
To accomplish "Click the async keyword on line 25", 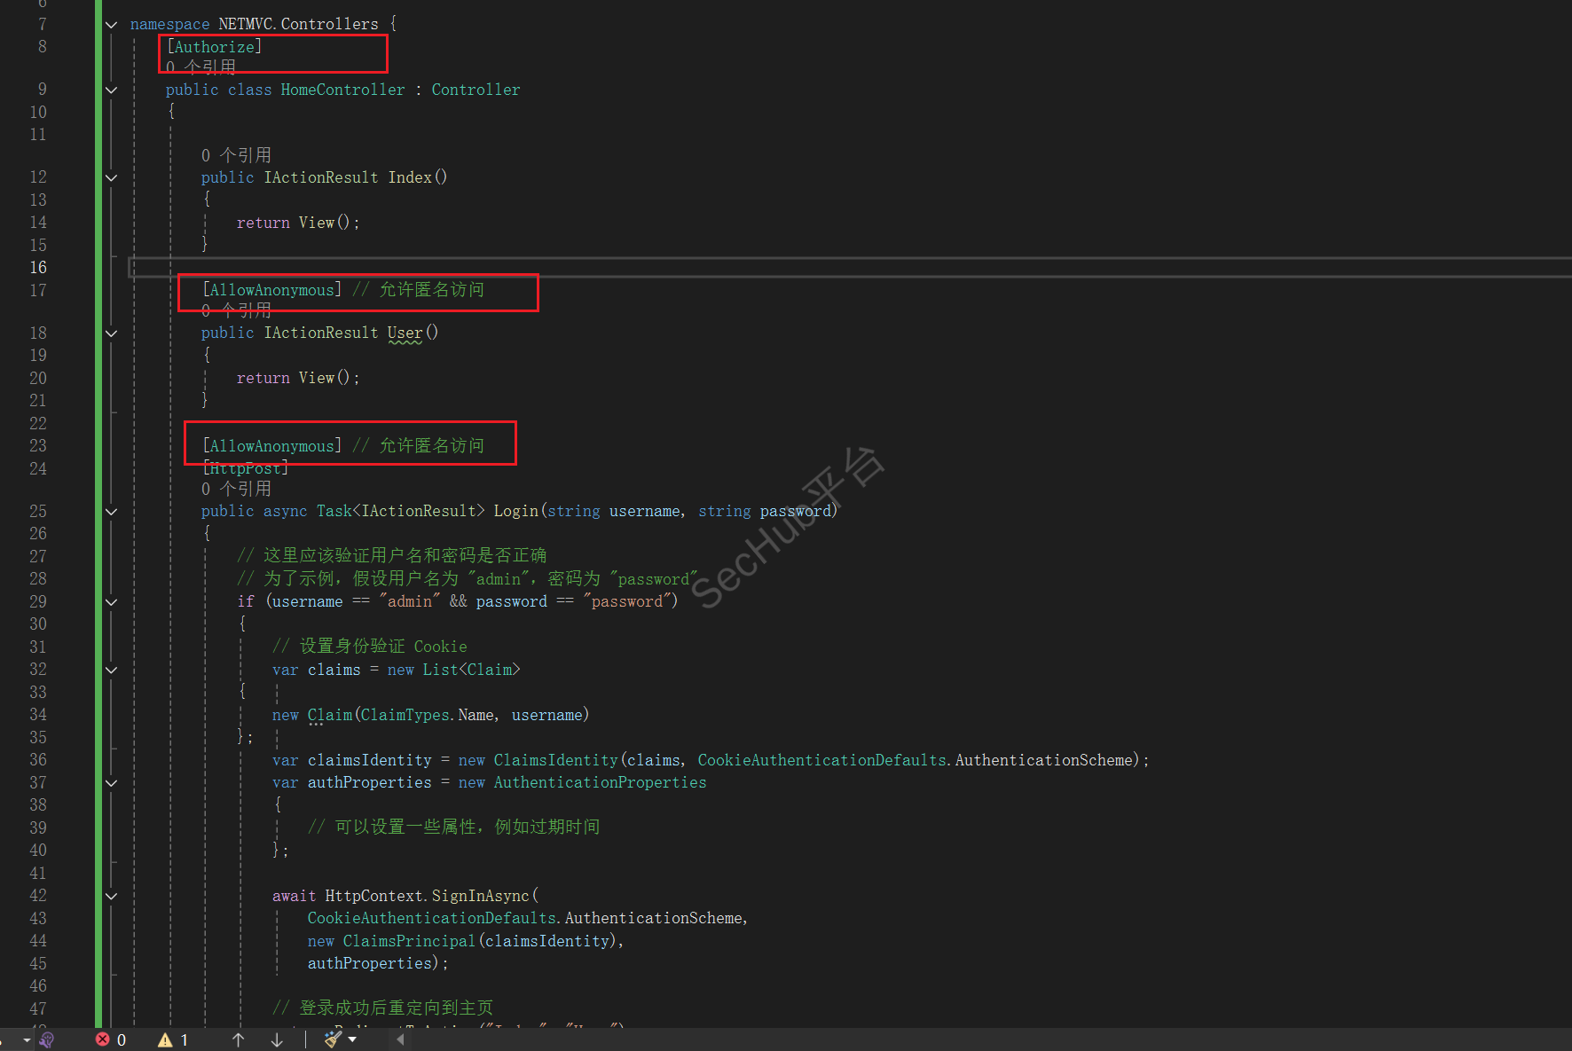I will tap(285, 511).
